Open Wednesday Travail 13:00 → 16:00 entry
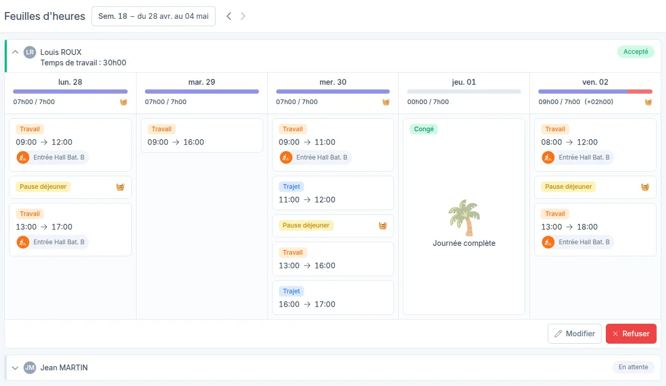 [x=333, y=259]
